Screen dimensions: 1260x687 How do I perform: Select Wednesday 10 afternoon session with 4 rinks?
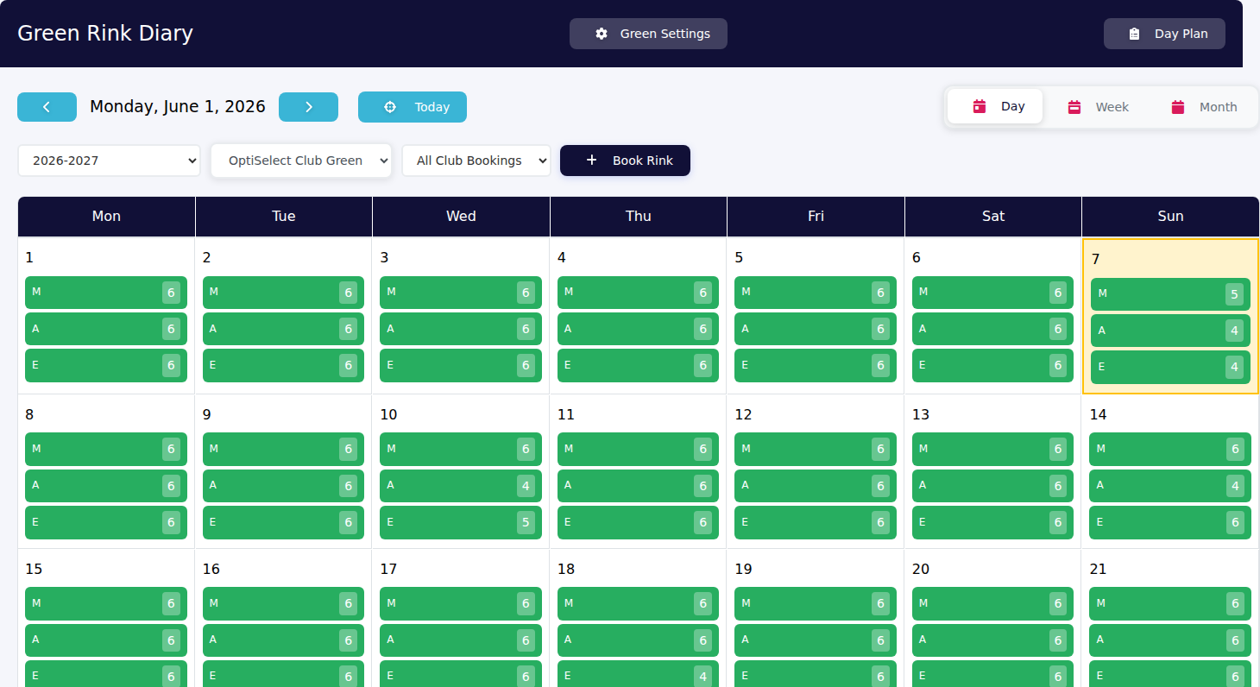click(x=461, y=486)
